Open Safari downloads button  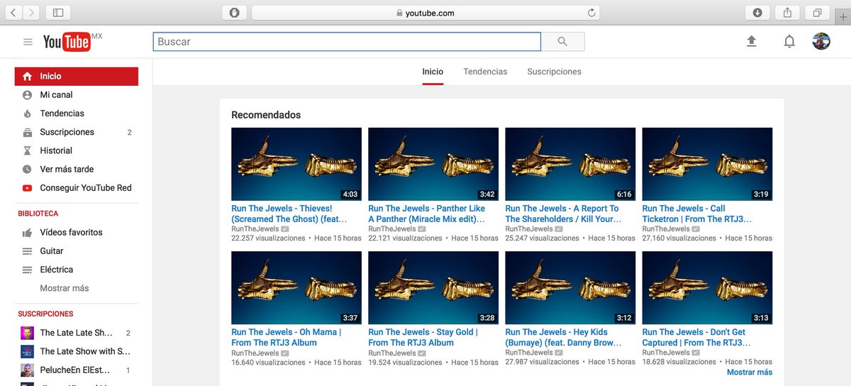coord(757,12)
